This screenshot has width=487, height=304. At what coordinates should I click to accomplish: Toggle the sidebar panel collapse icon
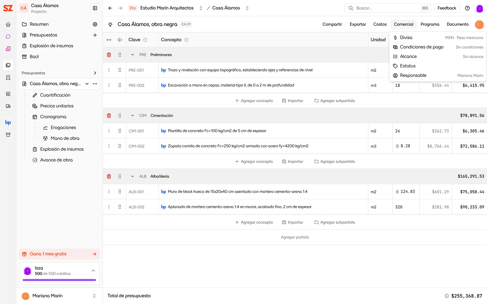[x=95, y=8]
